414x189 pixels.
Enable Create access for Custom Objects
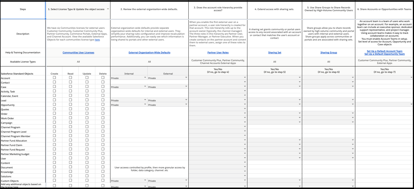(54, 181)
